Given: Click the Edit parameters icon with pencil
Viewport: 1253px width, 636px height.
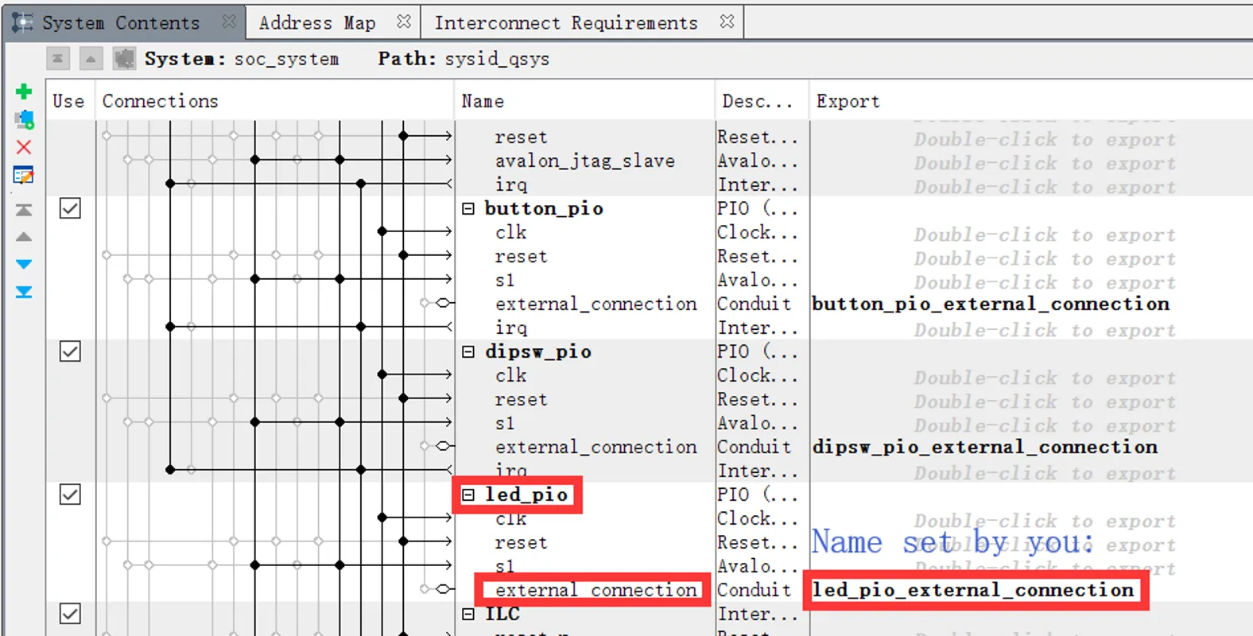Looking at the screenshot, I should click(24, 175).
